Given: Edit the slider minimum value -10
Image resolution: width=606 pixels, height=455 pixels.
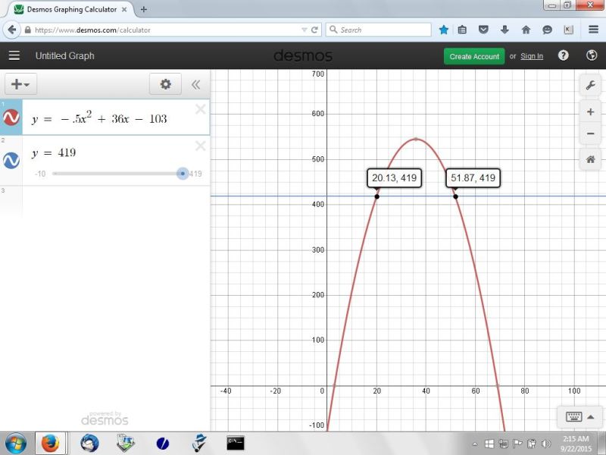Looking at the screenshot, I should pos(40,174).
